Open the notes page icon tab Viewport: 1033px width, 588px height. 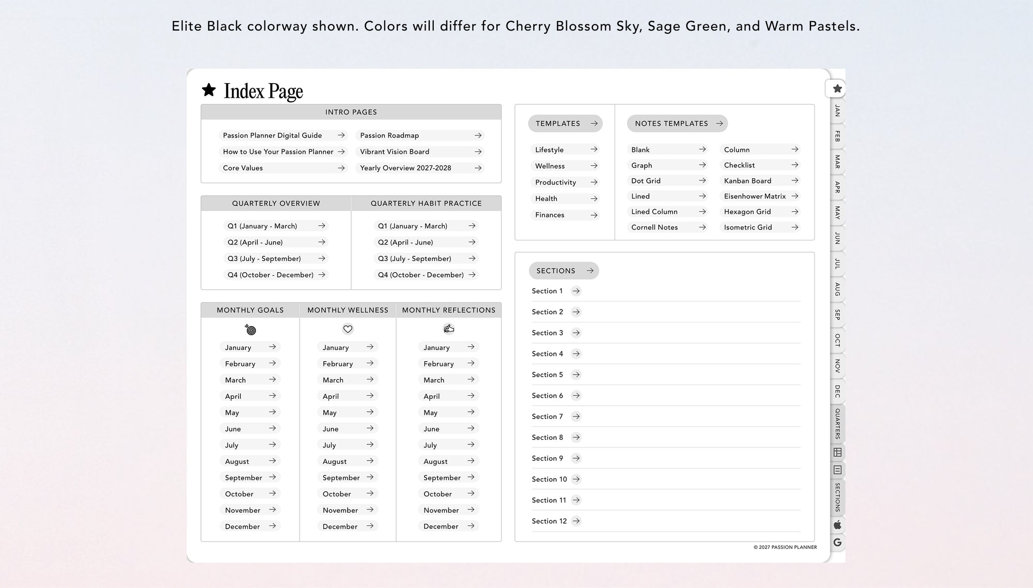click(837, 470)
